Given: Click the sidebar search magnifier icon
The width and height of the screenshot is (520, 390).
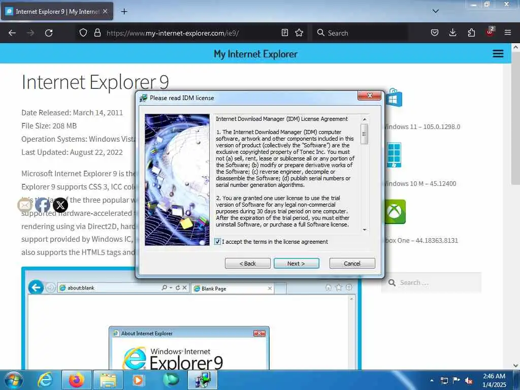Looking at the screenshot, I should click(x=392, y=282).
